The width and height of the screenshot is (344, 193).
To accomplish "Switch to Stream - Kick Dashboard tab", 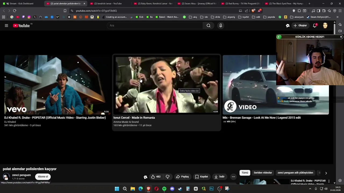I will click(21, 3).
